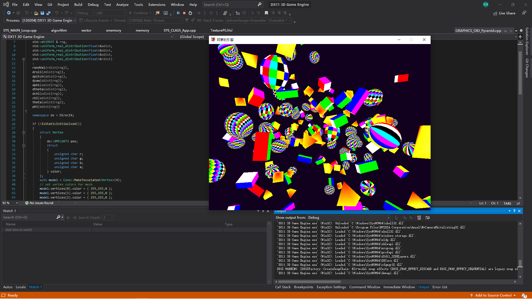Click the Clear All output icon
This screenshot has height=299, width=532.
[x=419, y=218]
